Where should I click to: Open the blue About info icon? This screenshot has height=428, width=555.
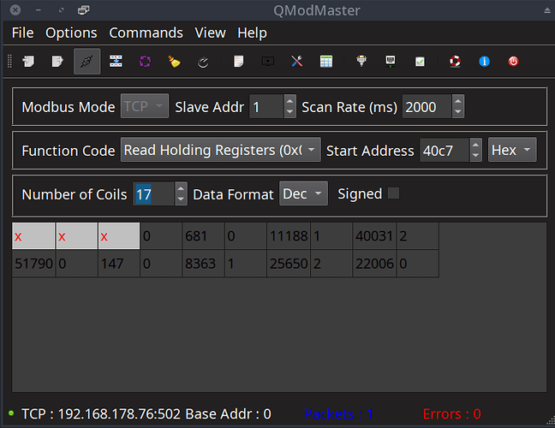pos(484,62)
